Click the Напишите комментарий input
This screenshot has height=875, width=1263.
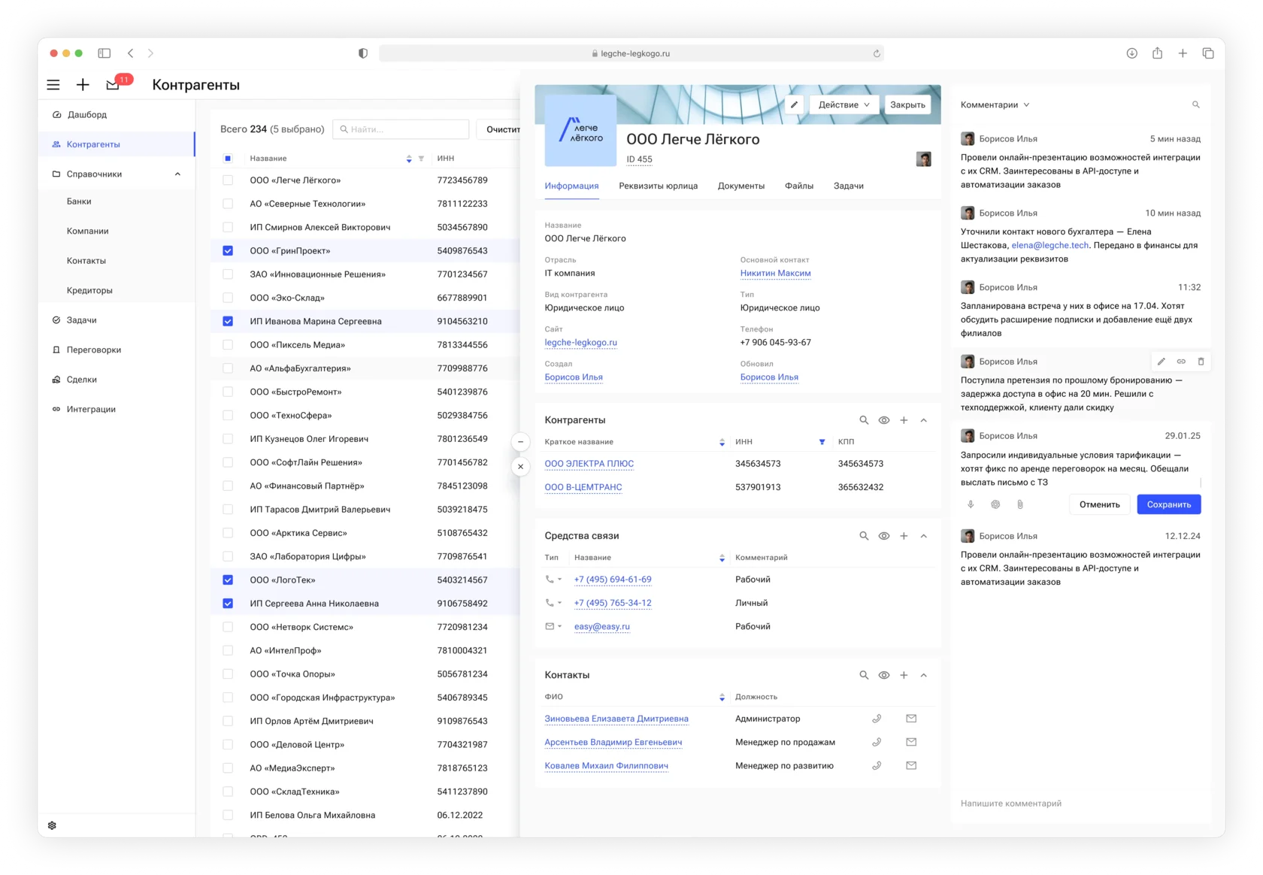1080,804
